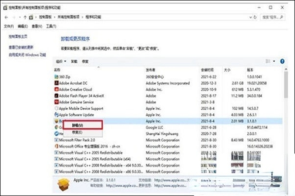The image size is (295, 196).
Task: Click the Microsoft Office 2016 icon
Action: tap(56, 146)
